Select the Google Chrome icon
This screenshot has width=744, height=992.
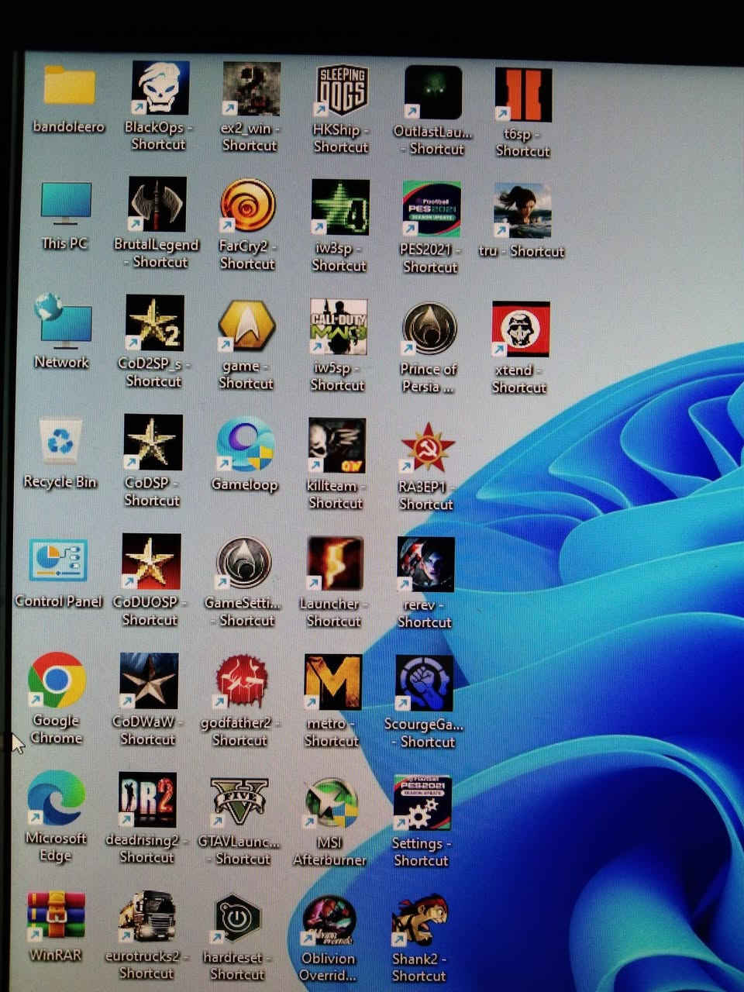click(x=57, y=680)
